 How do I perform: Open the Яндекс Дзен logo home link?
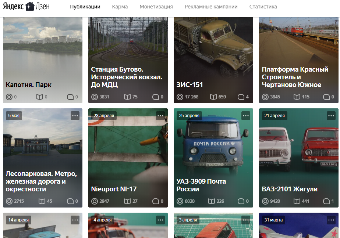[x=26, y=7]
